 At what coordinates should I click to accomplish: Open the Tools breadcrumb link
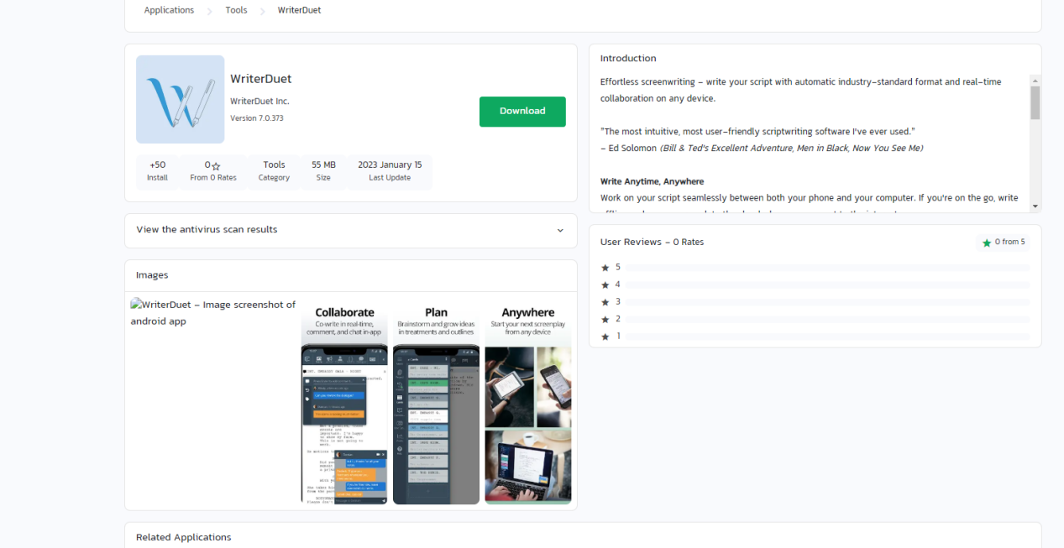236,11
